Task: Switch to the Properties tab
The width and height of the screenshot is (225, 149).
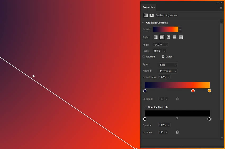Action: click(x=148, y=7)
